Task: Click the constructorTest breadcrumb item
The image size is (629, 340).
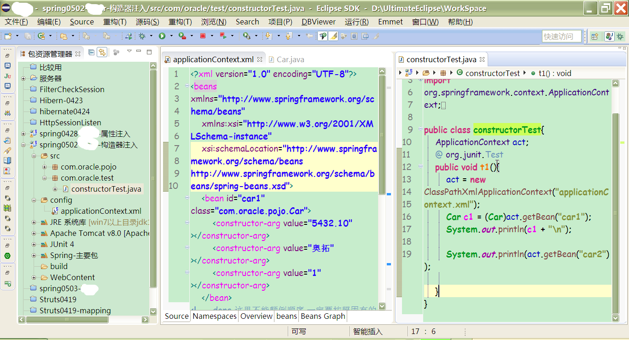Action: point(488,73)
